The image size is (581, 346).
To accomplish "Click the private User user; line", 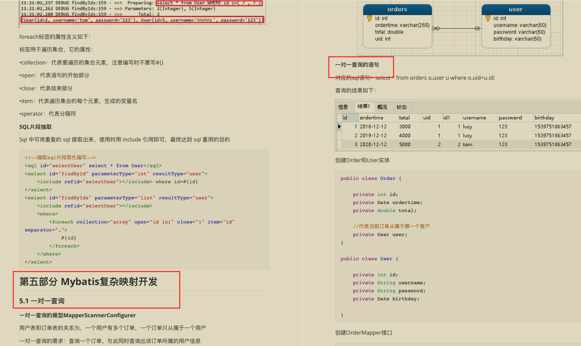I will pos(380,235).
